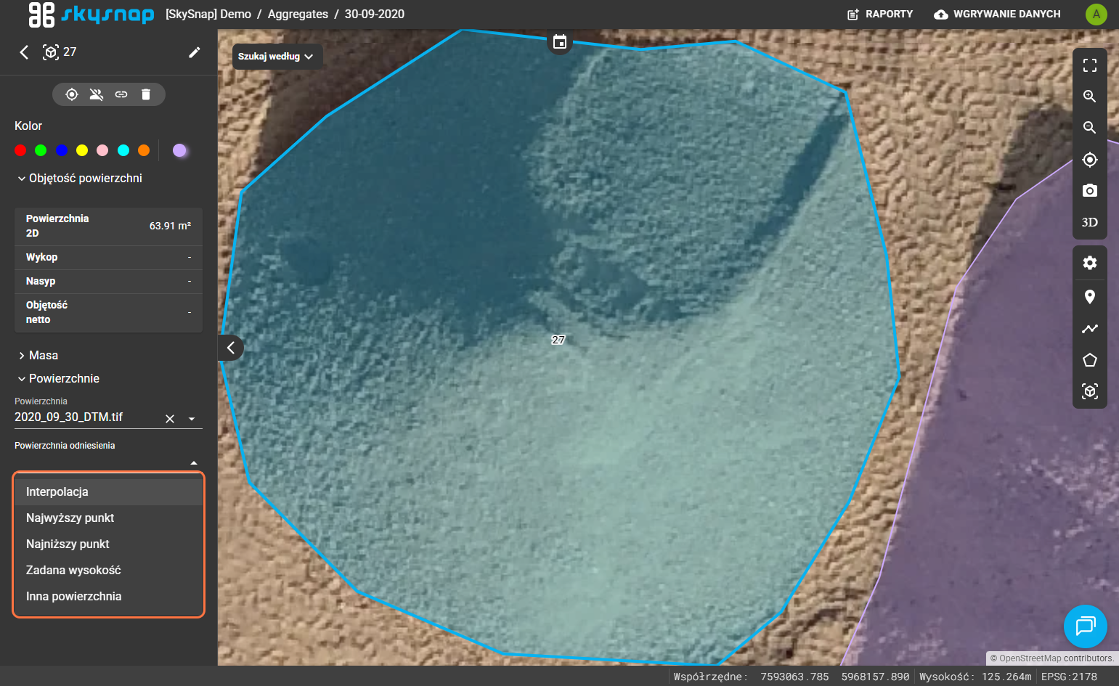Zoom in on the map

1089,97
